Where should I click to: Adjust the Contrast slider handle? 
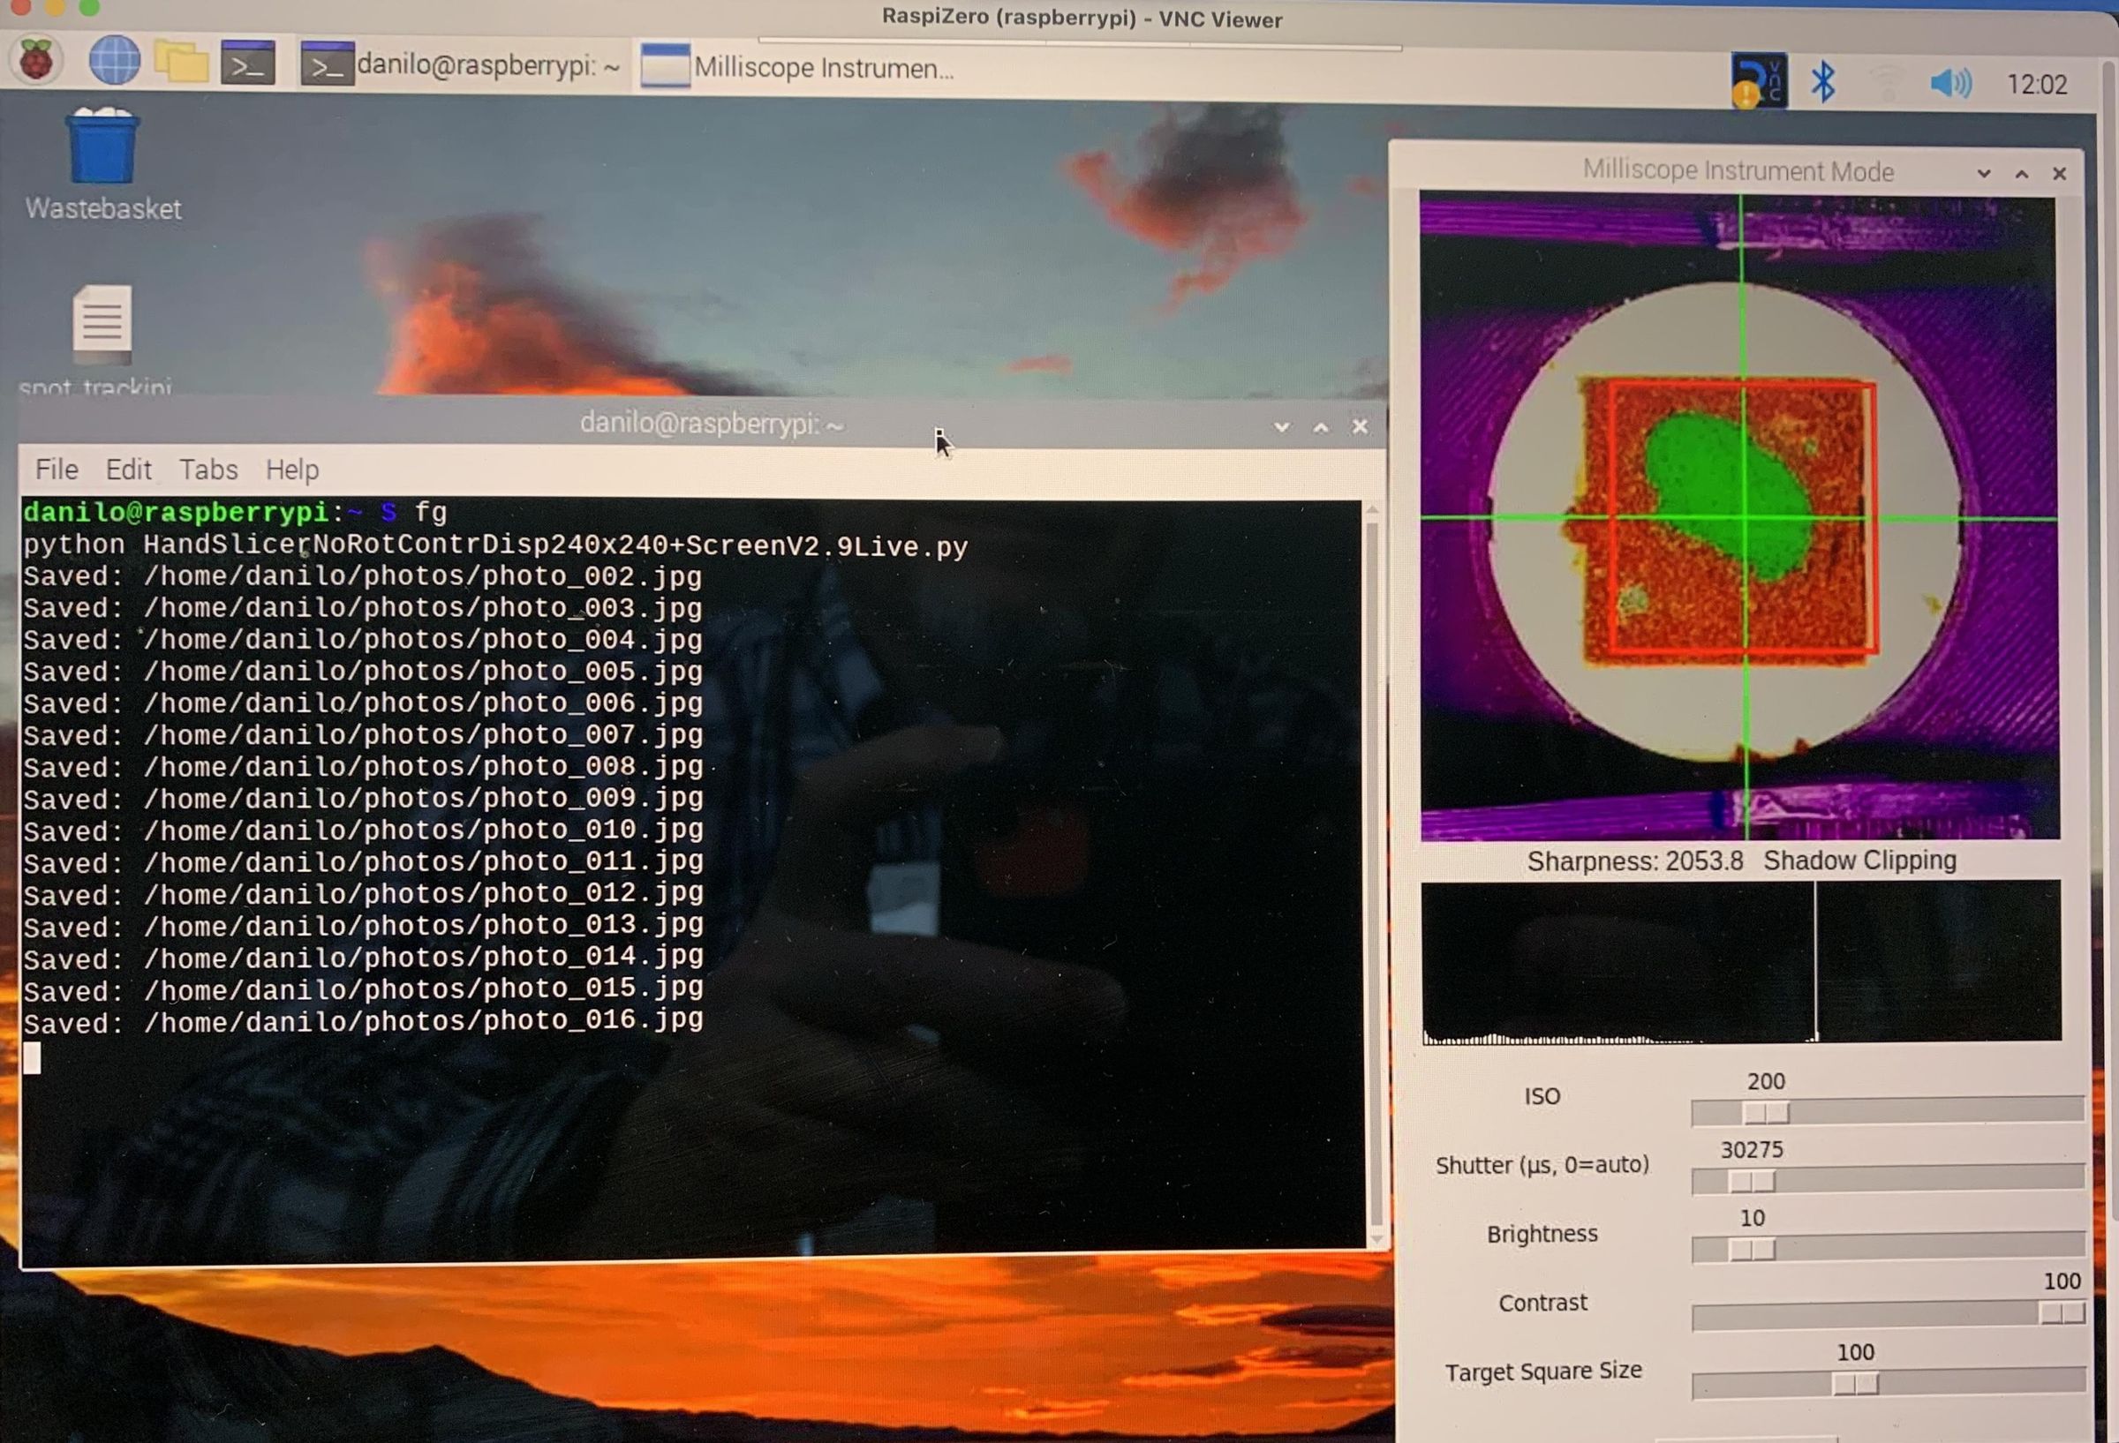[2061, 1313]
